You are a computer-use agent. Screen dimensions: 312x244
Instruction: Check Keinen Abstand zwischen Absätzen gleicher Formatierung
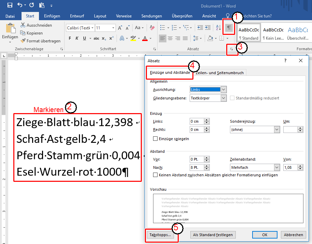click(155, 175)
